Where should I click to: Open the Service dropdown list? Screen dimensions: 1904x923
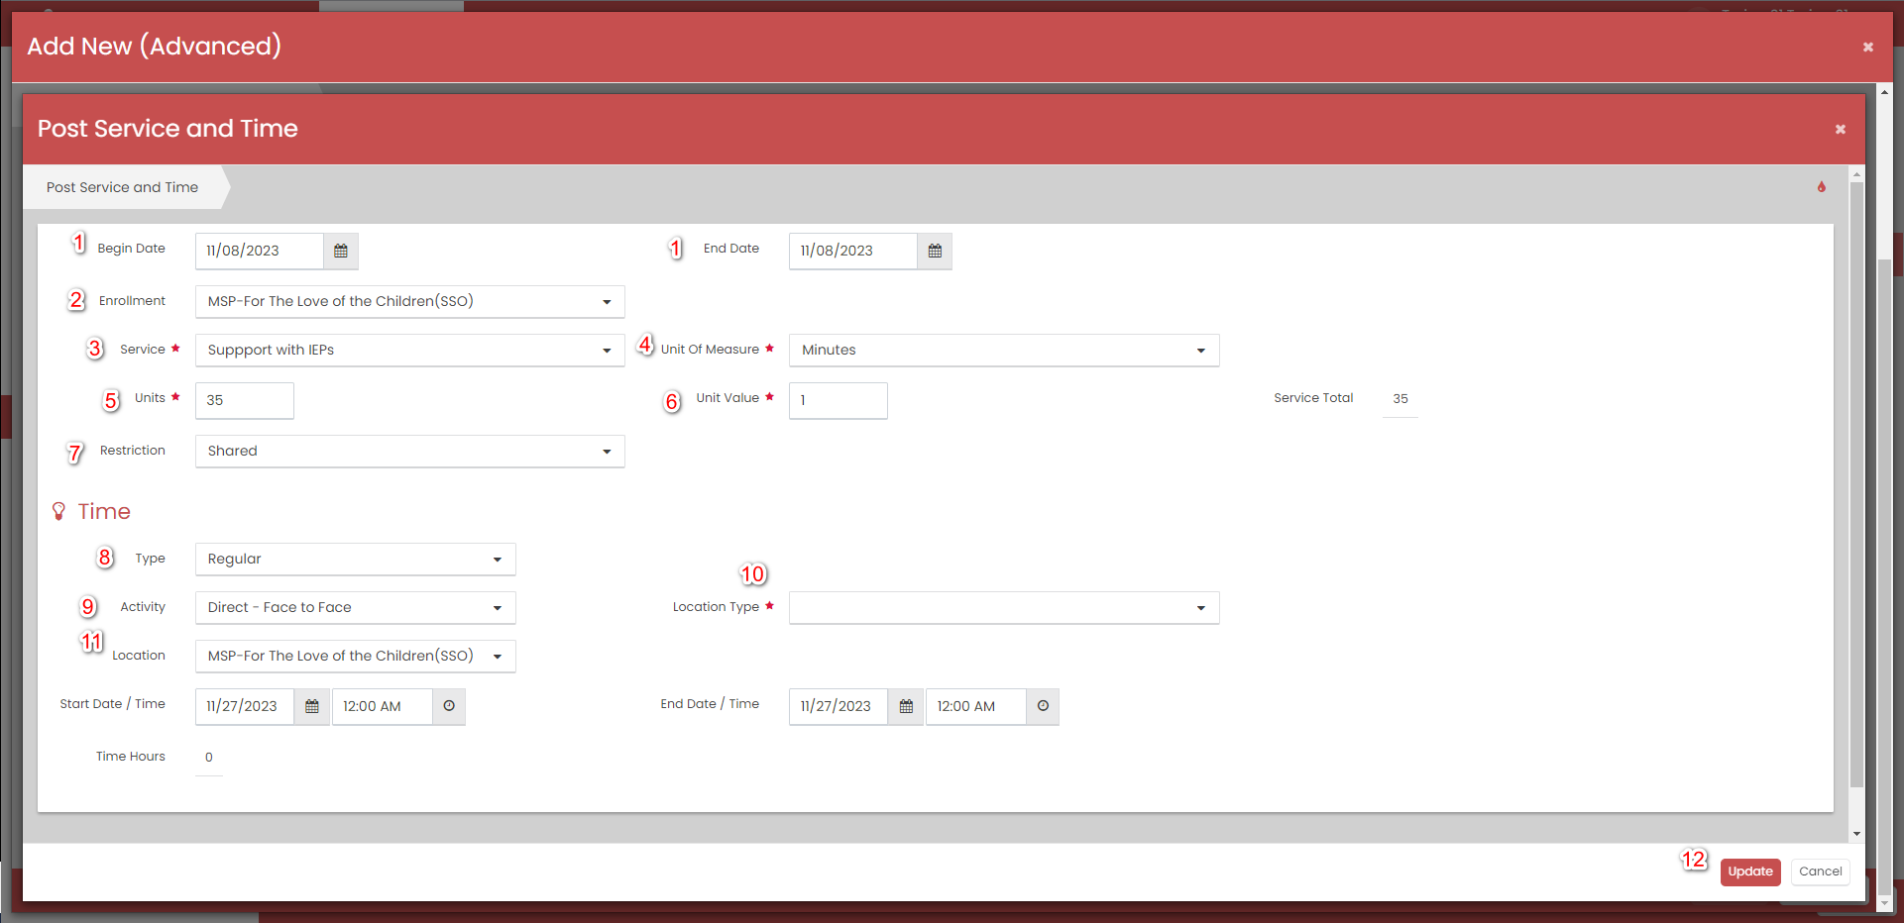tap(409, 351)
